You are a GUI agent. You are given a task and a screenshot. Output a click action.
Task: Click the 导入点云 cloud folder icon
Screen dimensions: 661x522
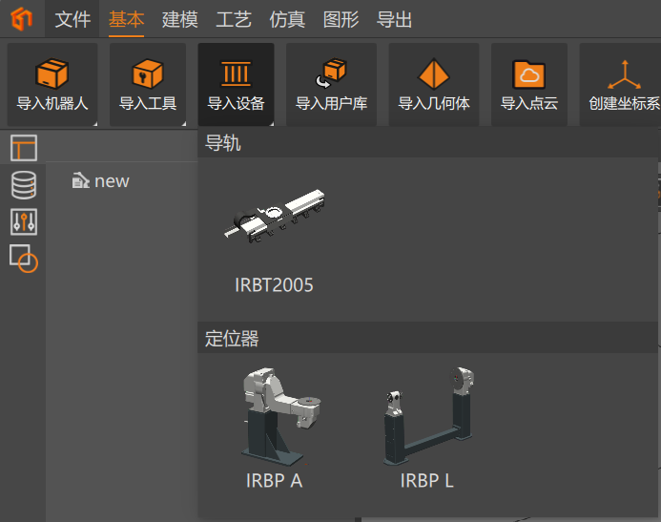[529, 74]
